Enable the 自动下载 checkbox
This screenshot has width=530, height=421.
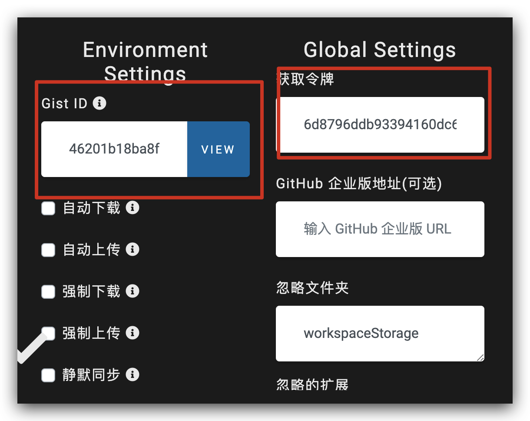[48, 208]
